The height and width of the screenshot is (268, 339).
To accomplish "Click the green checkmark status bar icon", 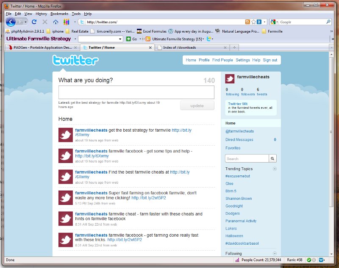I will coord(309,260).
